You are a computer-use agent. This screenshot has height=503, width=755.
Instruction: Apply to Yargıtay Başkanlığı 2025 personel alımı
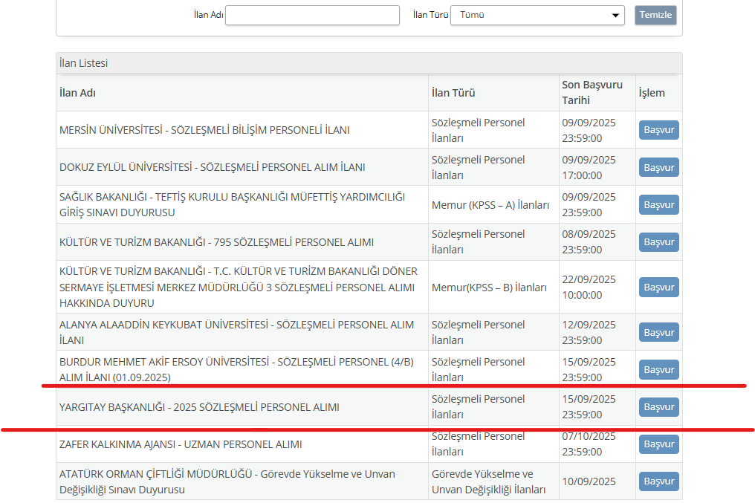pyautogui.click(x=658, y=407)
